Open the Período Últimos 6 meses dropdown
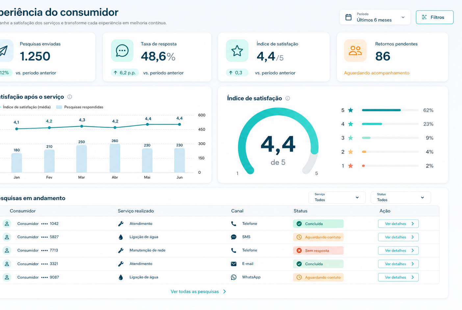 click(375, 17)
